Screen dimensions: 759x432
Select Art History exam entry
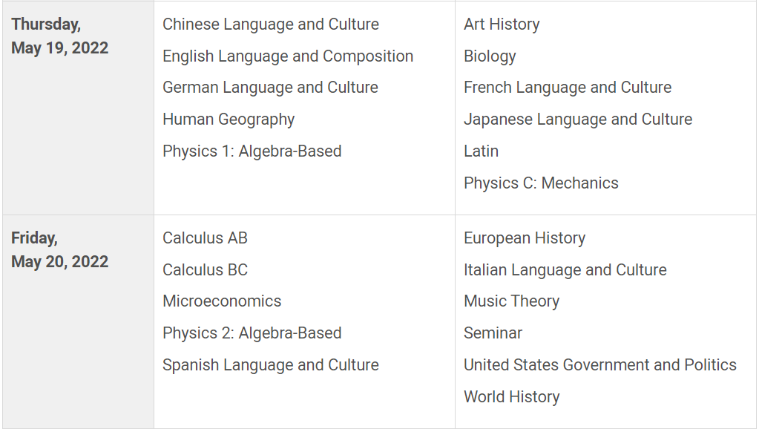pyautogui.click(x=502, y=24)
